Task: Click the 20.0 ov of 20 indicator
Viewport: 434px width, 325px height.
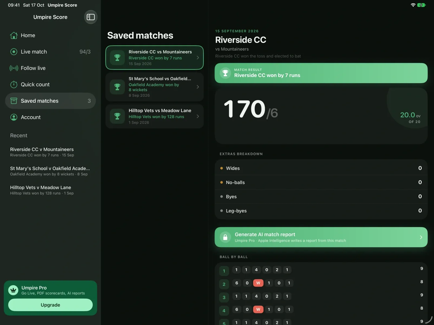Action: coord(410,118)
